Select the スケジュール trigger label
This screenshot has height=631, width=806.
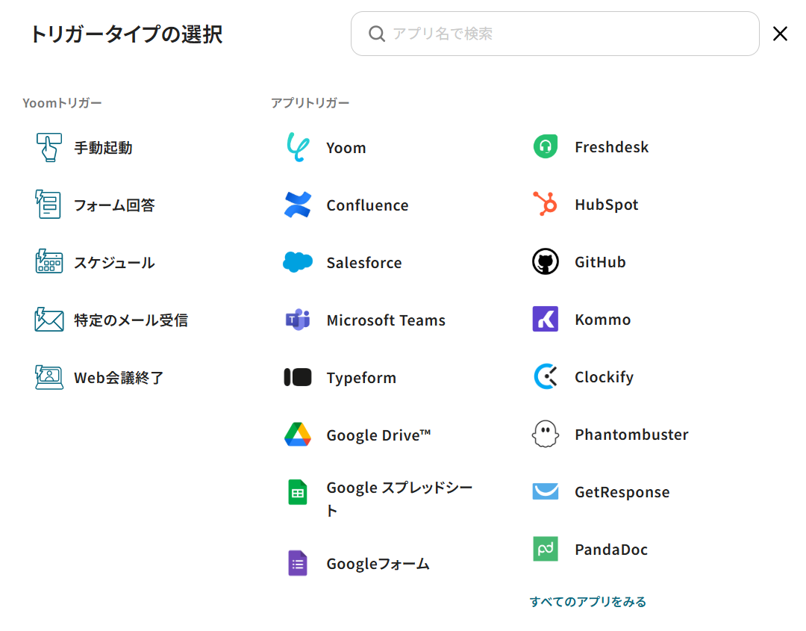point(114,263)
